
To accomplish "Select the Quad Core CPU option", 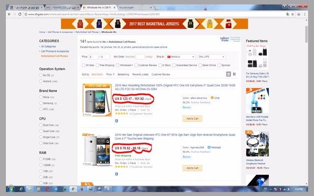I will [x=41, y=131].
